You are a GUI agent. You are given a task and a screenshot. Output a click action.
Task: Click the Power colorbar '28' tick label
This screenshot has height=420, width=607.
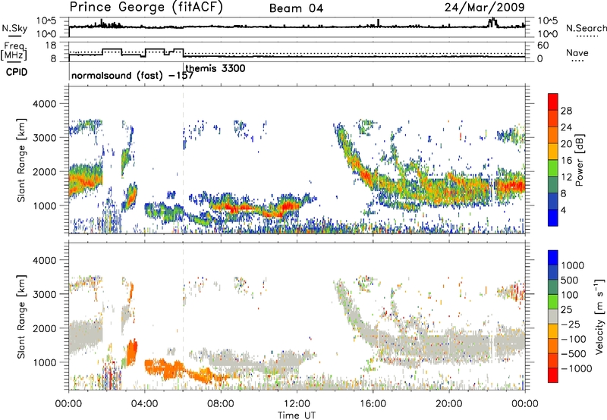click(x=566, y=111)
